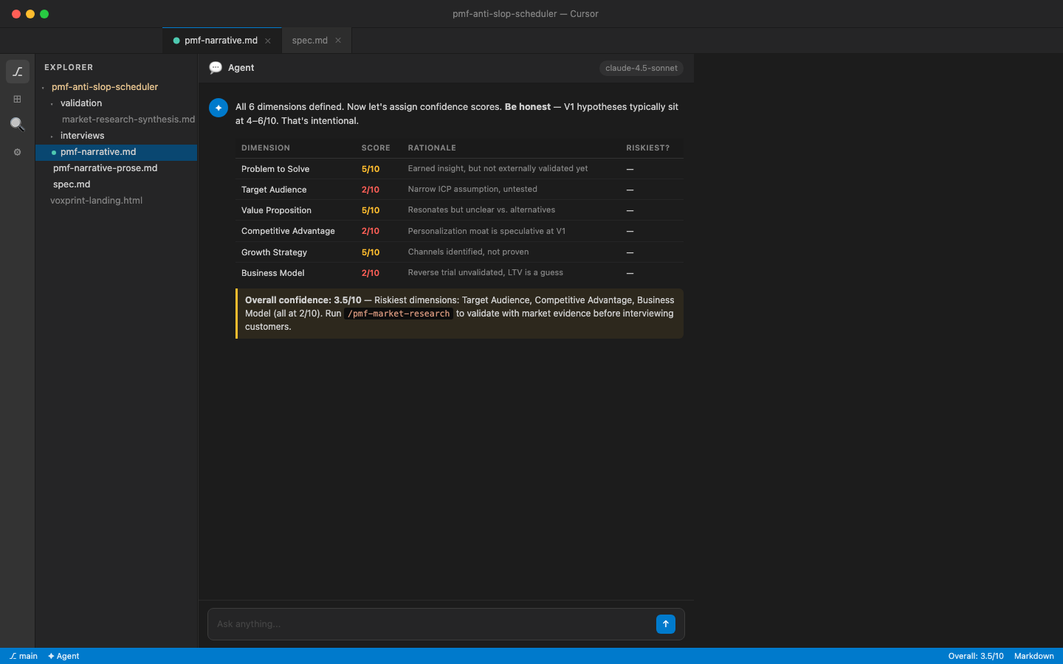
Task: Click rationale 'Personalization moat is speculative at V1'
Action: tap(486, 231)
